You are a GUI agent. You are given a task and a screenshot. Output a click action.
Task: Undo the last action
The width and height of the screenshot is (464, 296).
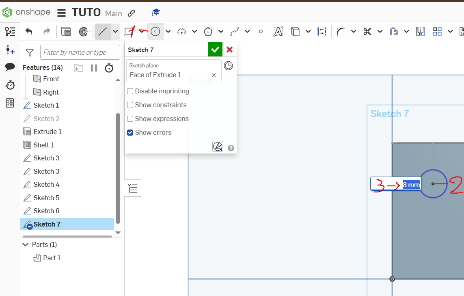click(x=29, y=31)
